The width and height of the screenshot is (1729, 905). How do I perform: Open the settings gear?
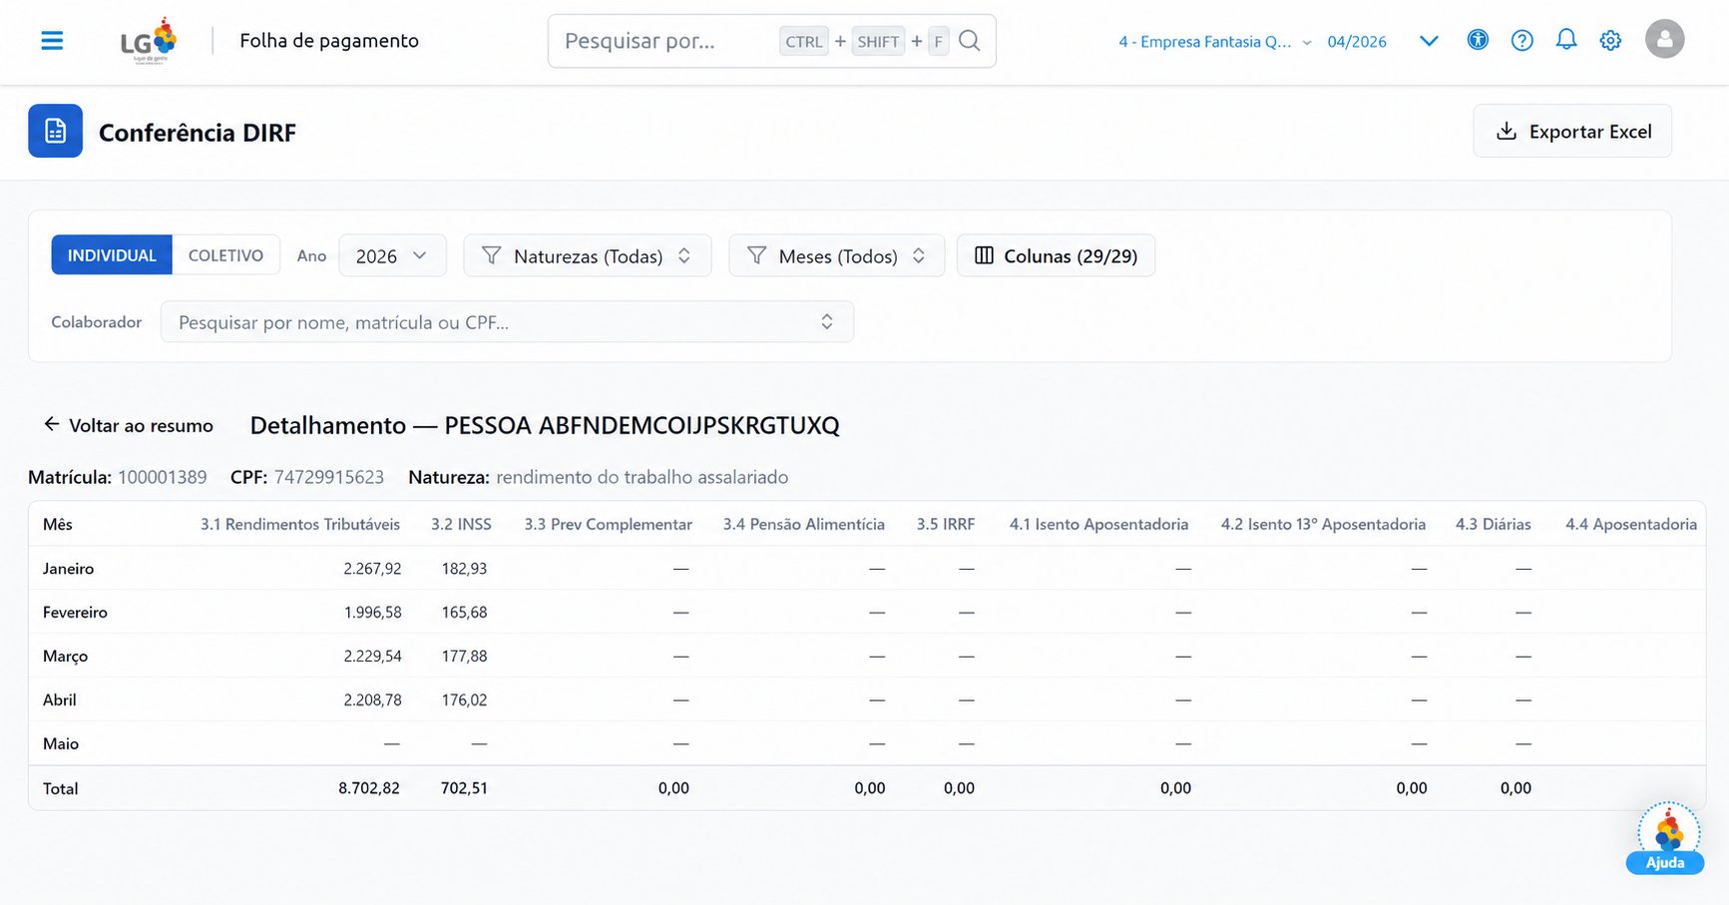tap(1610, 41)
